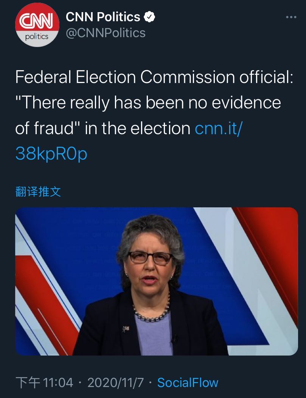306x398 pixels.
Task: Open the three-dot more options menu
Action: tap(290, 17)
